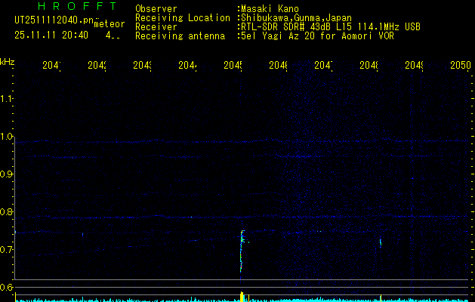Click the 1.0 frequency tick label
The height and width of the screenshot is (302, 475).
(x=8, y=137)
